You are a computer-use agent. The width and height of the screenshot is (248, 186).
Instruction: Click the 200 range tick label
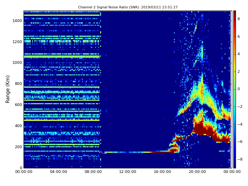pyautogui.click(x=18, y=147)
